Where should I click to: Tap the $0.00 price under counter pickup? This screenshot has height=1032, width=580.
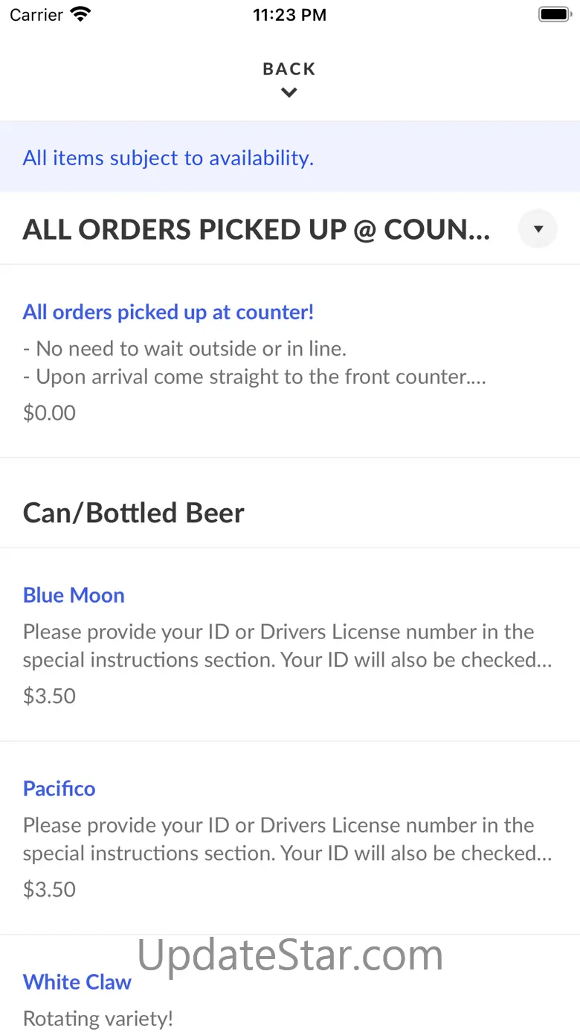(49, 413)
